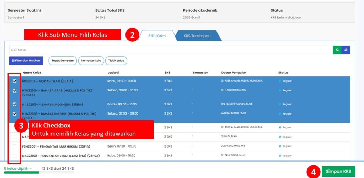
Task: Open Filter dan Urutkan options
Action: 27,61
